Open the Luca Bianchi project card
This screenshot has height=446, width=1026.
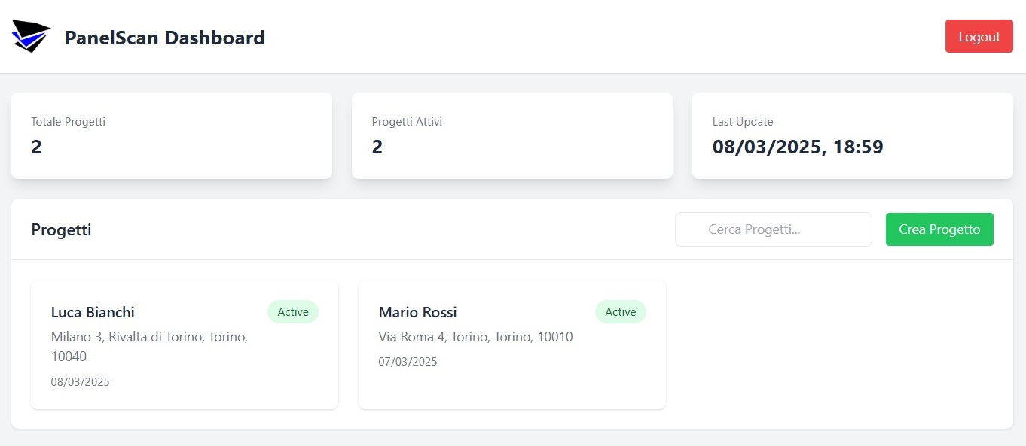185,344
